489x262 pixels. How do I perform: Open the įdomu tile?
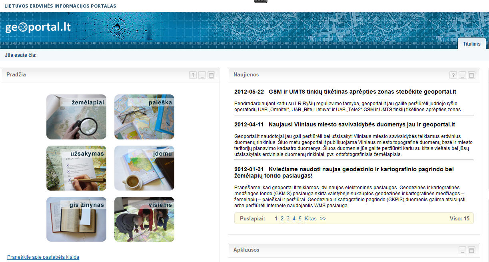[x=144, y=168]
